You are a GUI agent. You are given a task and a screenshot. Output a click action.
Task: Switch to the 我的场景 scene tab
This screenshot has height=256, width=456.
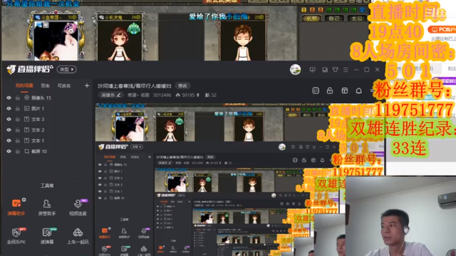click(24, 85)
